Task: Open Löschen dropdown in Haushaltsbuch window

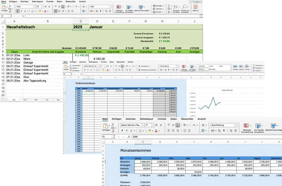Action: point(158,9)
